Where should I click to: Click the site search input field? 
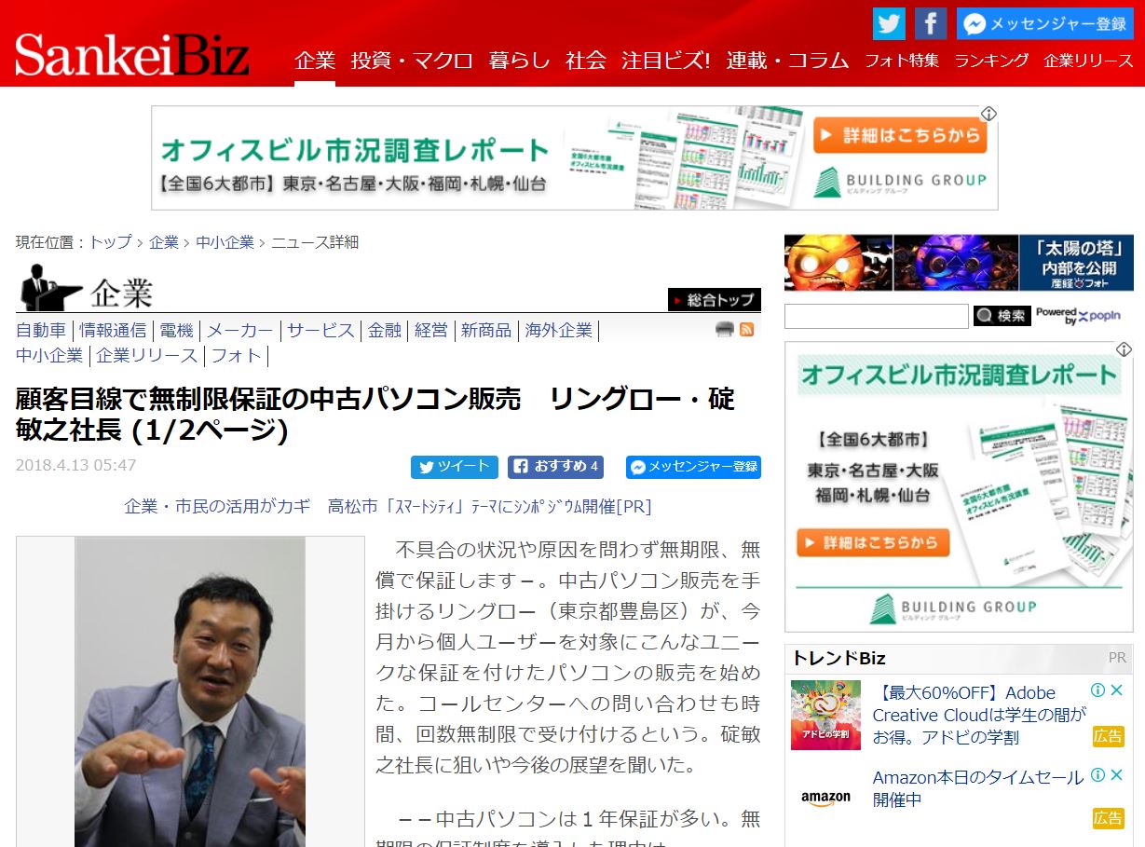pyautogui.click(x=876, y=317)
